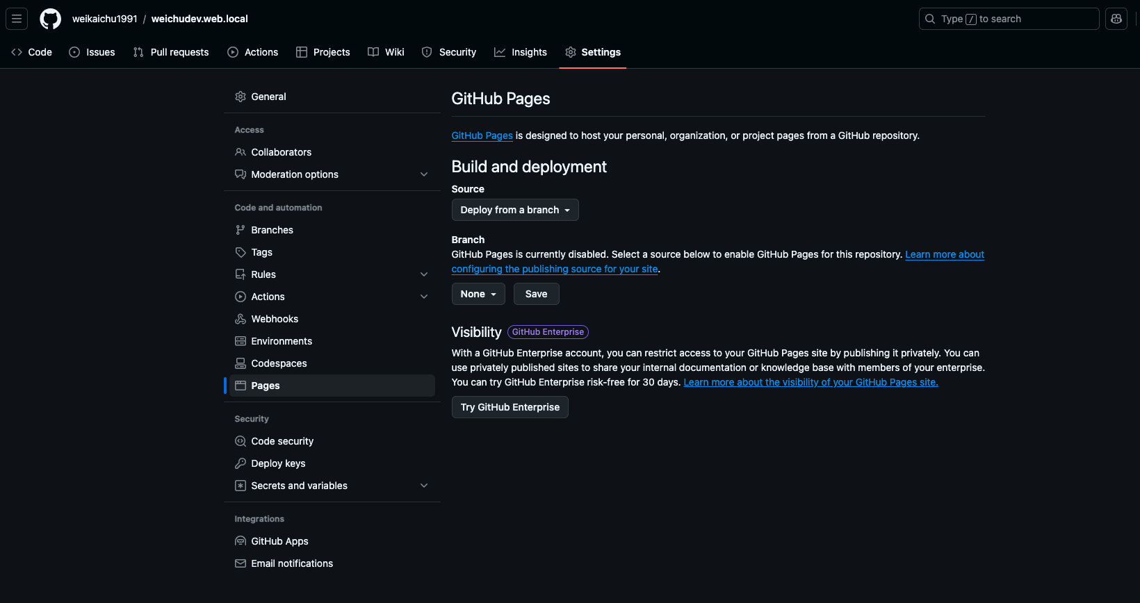
Task: Open the Wiki tab label
Action: click(x=395, y=52)
